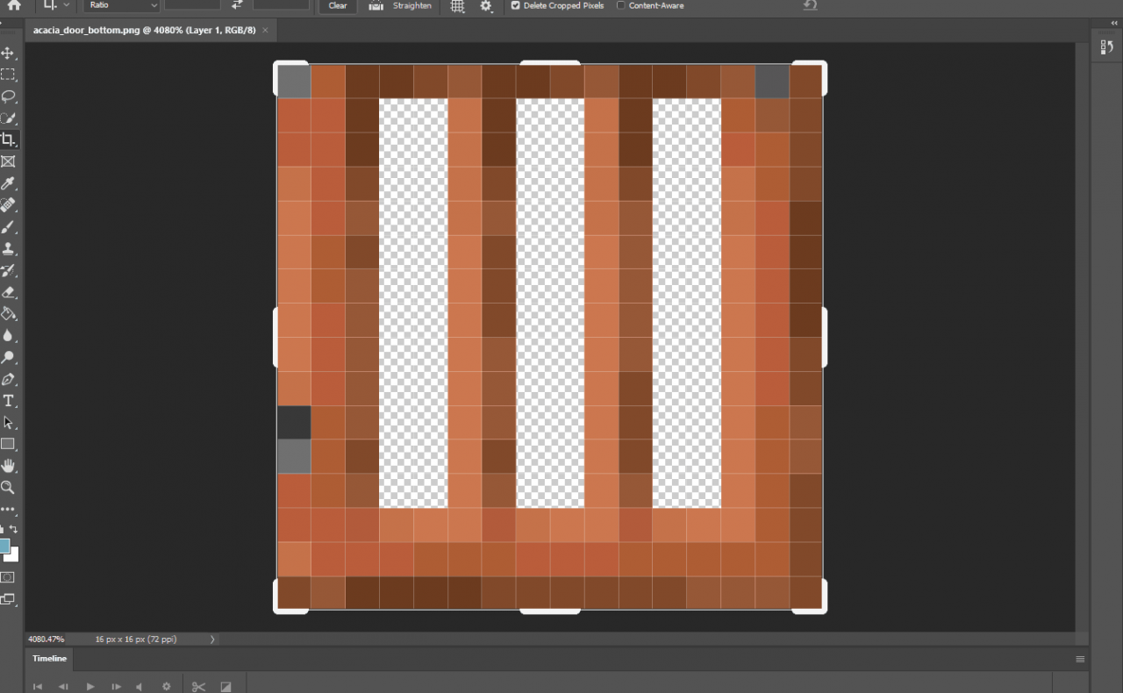Split at playhead with scissors icon

198,687
